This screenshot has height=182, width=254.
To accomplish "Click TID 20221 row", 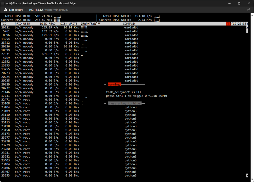I will [x=70, y=27].
